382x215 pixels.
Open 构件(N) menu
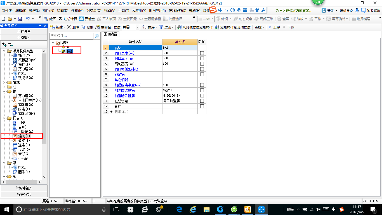coord(48,11)
